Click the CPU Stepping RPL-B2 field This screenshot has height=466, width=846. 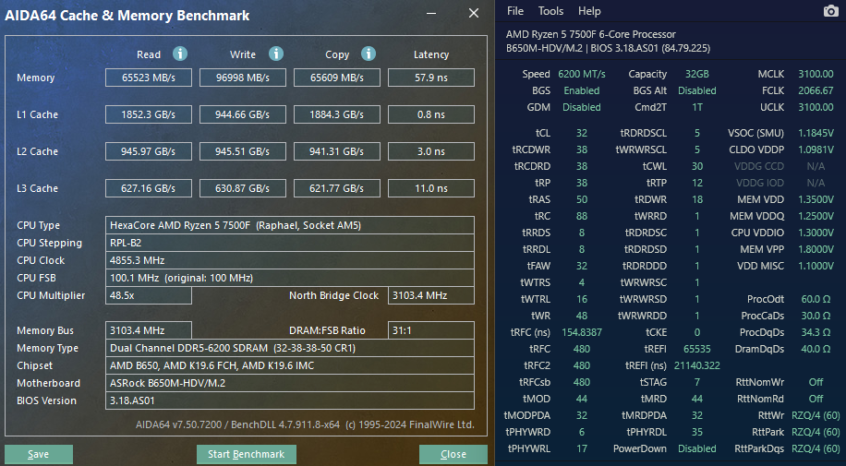click(x=290, y=243)
